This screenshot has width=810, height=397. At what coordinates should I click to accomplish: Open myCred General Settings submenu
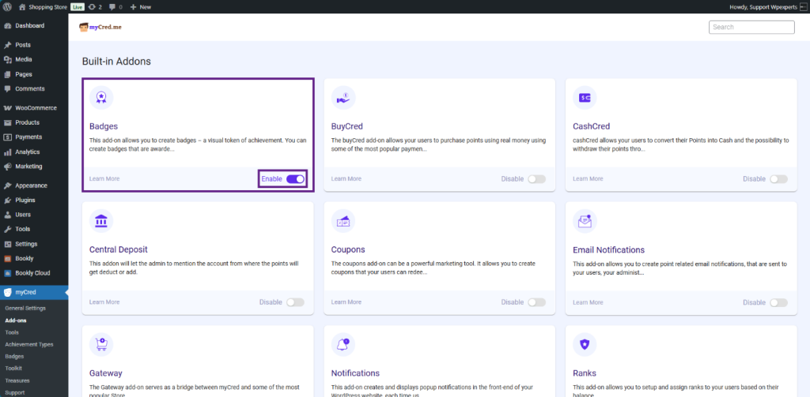pyautogui.click(x=25, y=309)
